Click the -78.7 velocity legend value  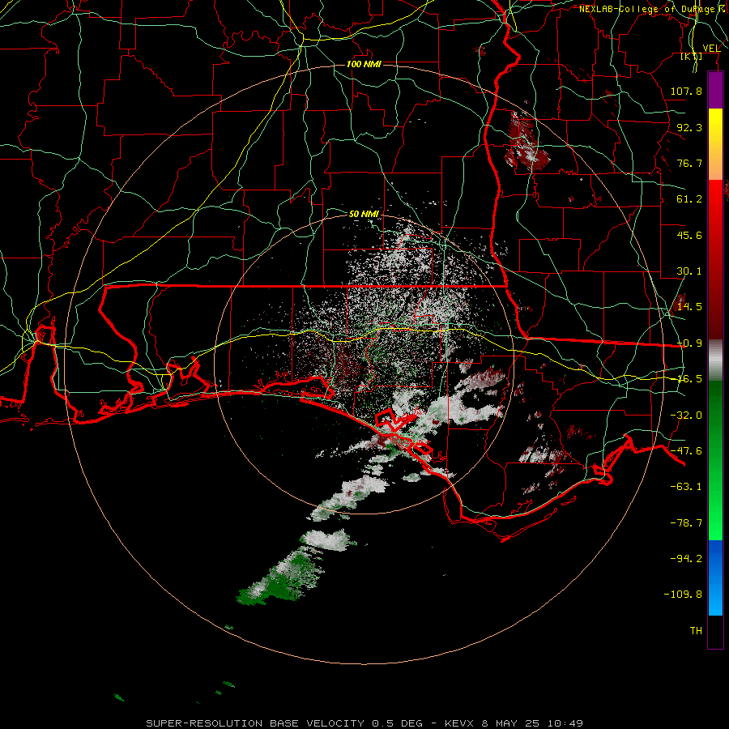click(686, 523)
